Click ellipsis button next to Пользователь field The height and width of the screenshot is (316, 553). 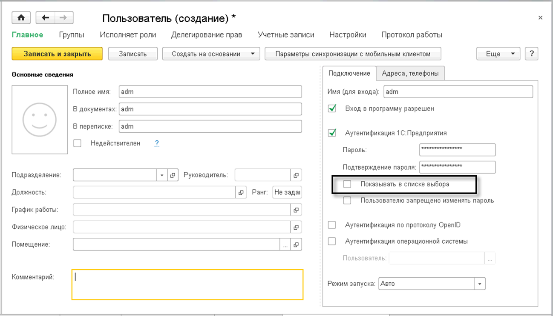click(490, 258)
